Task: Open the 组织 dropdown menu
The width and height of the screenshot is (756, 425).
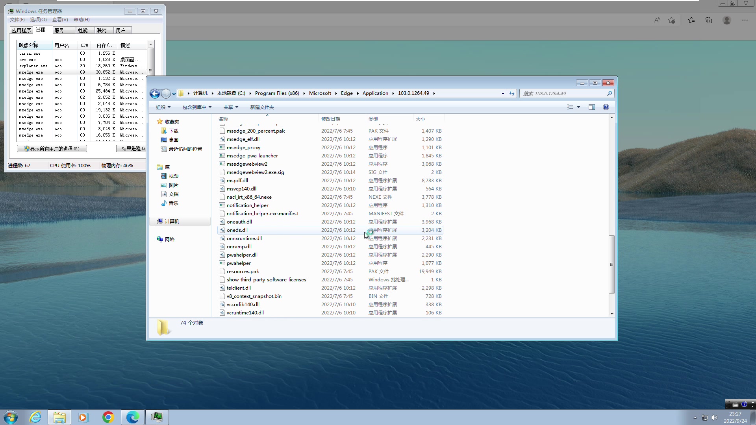Action: click(x=163, y=107)
